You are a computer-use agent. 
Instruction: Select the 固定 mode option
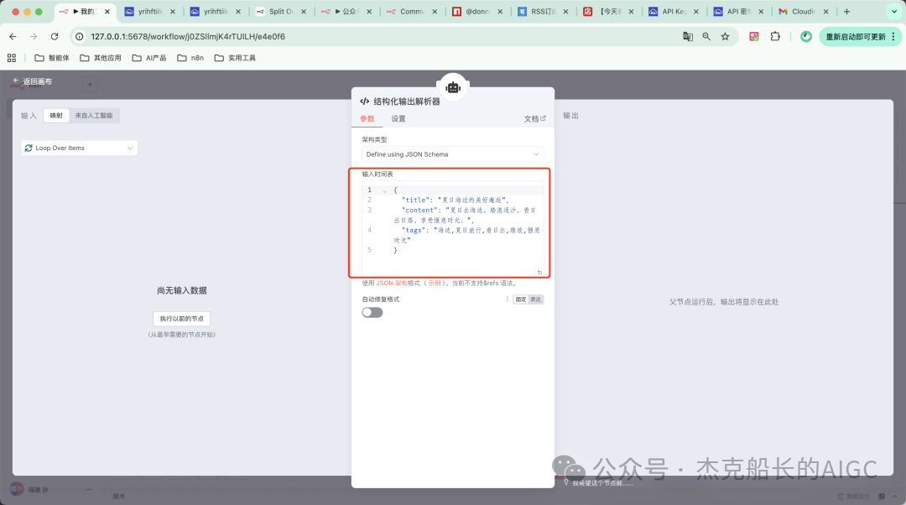click(521, 299)
